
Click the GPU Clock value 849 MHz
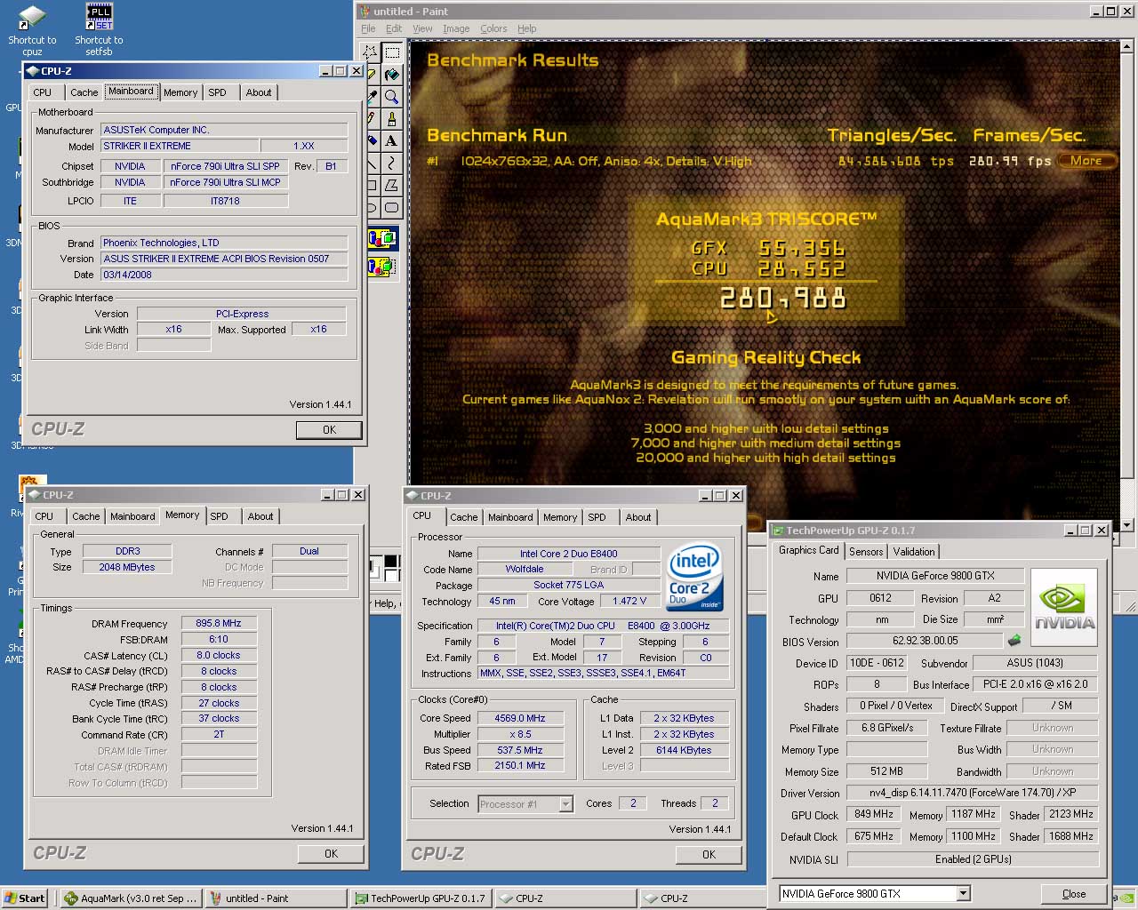pyautogui.click(x=874, y=814)
